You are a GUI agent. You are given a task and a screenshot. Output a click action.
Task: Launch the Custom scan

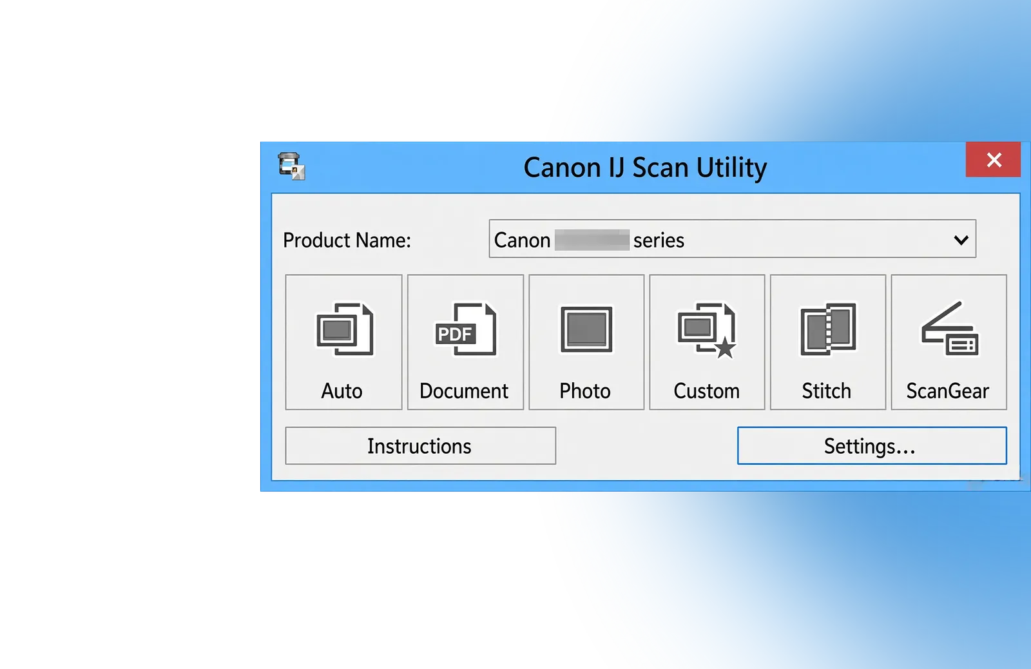click(707, 342)
